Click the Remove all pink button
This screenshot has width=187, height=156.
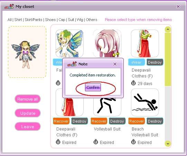click(28, 99)
